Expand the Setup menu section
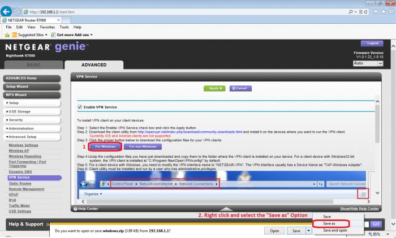This screenshot has height=238, width=396. coord(32,103)
